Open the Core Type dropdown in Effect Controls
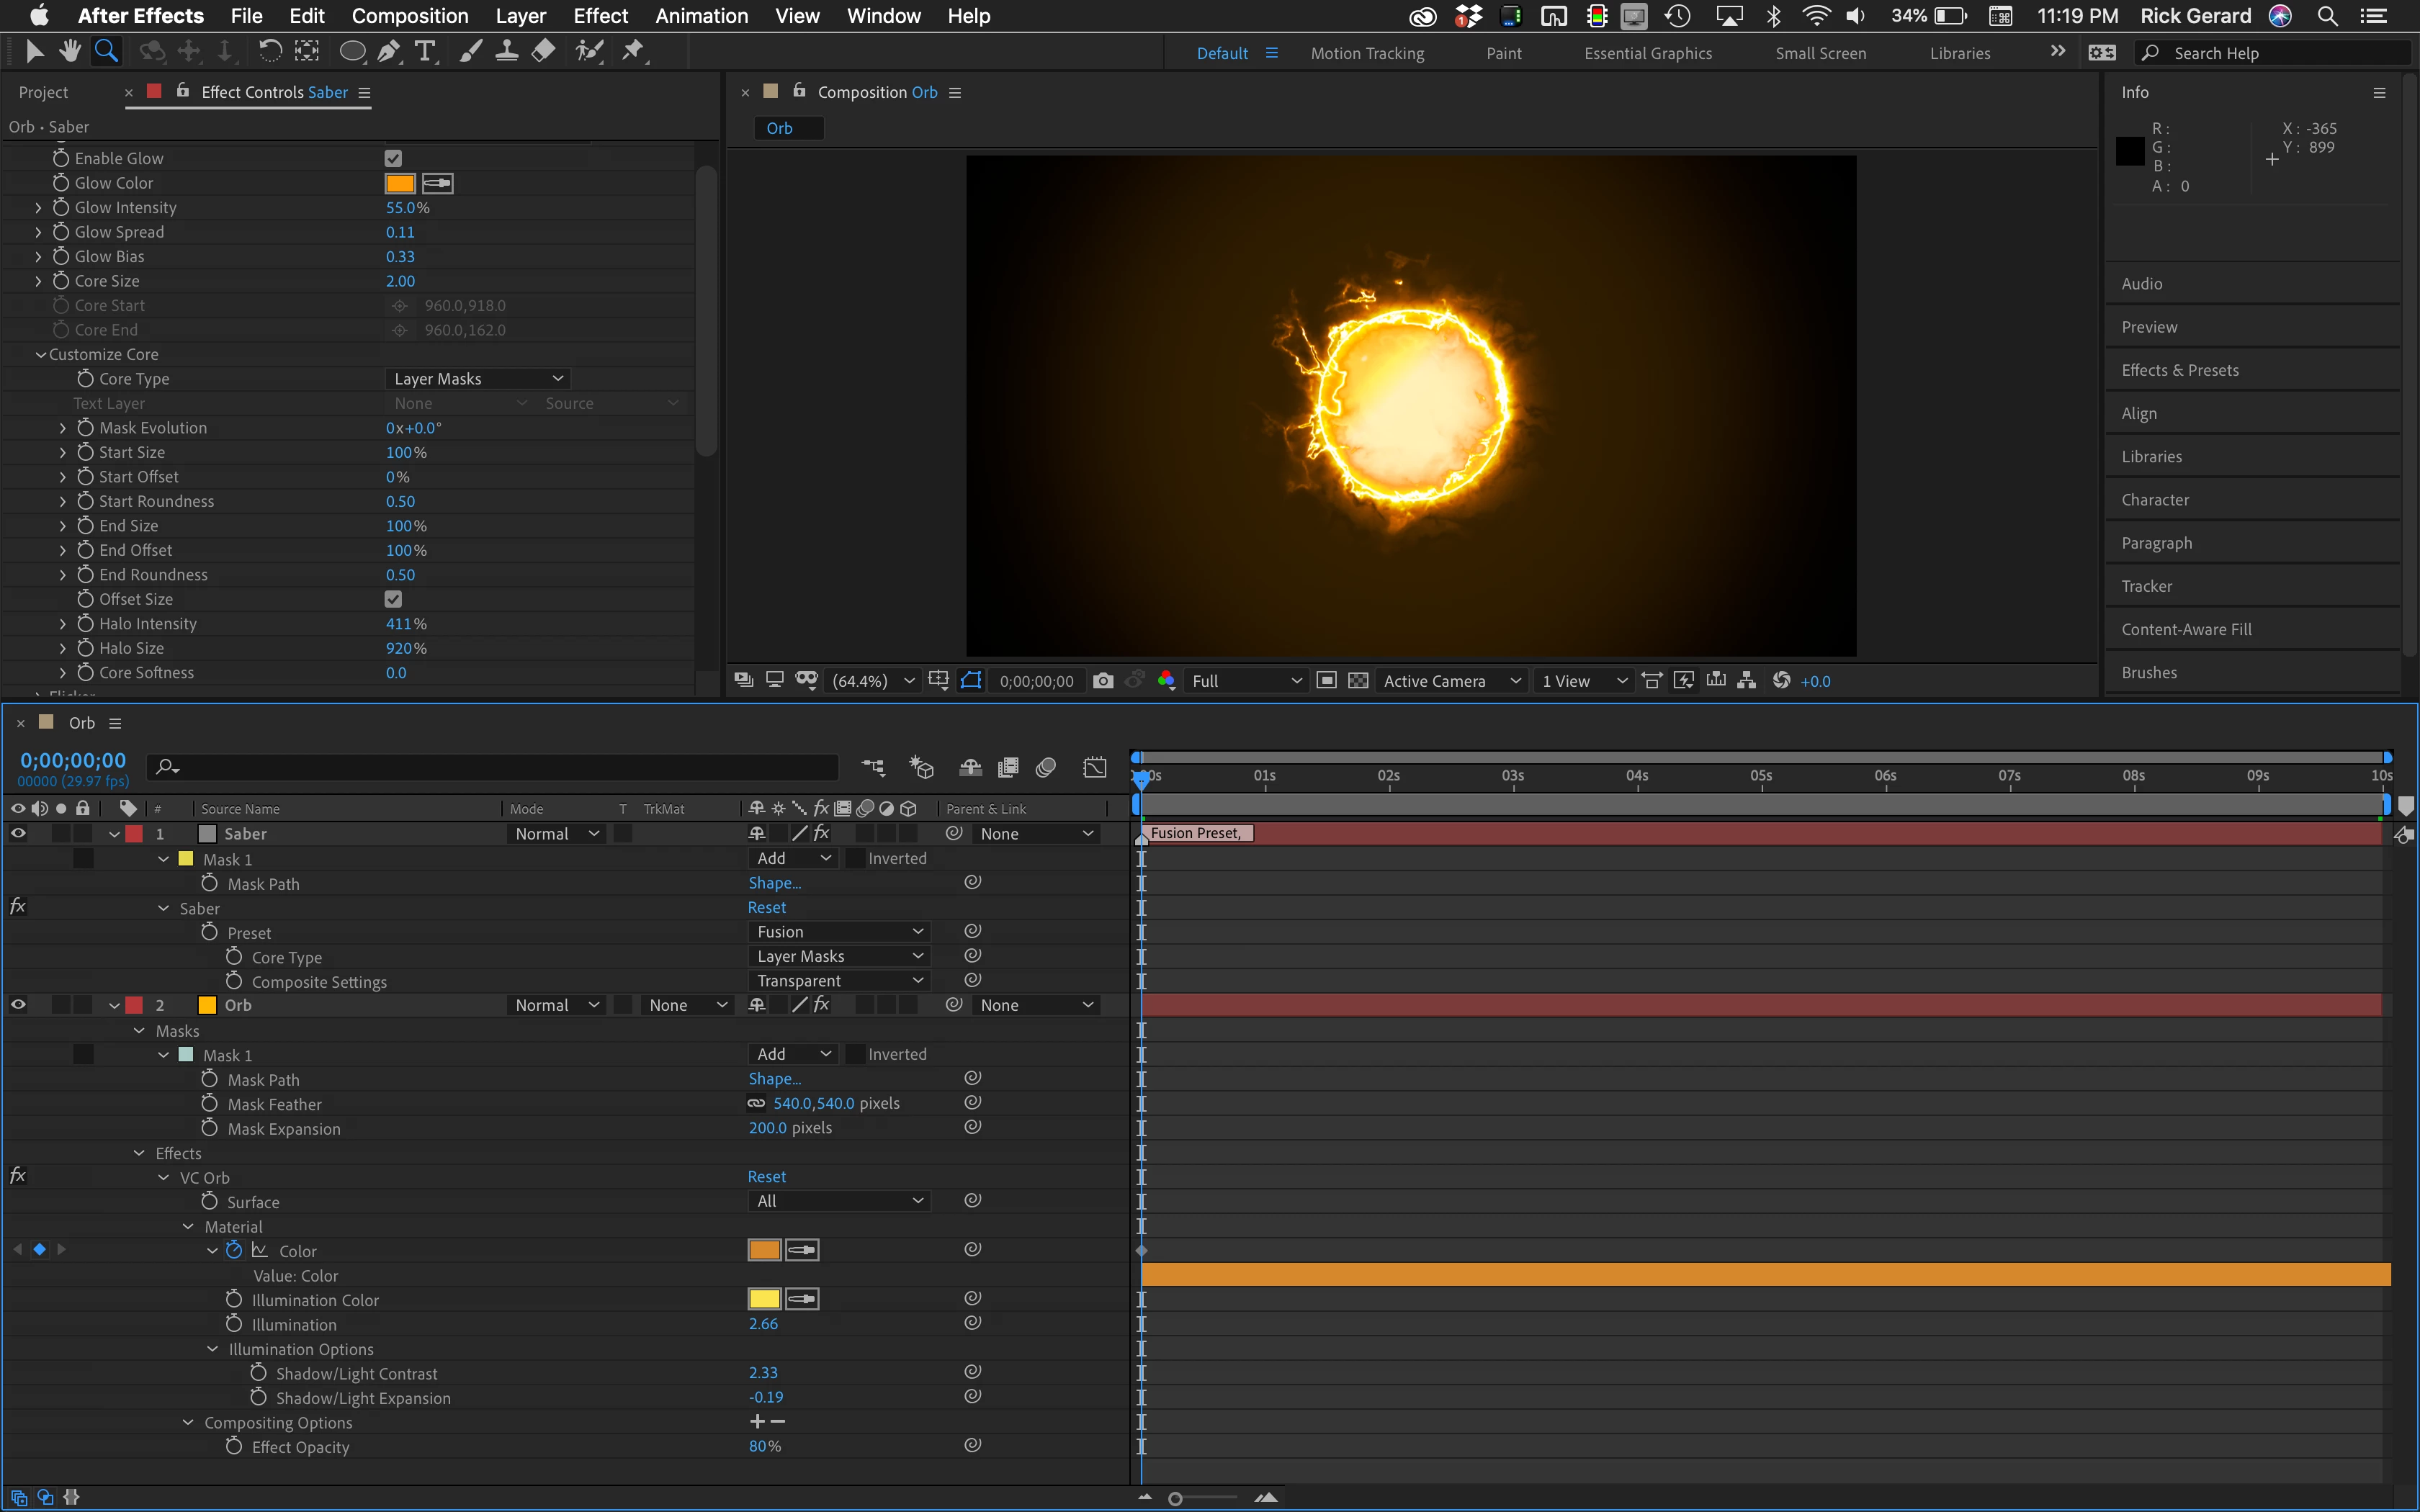 tap(478, 379)
